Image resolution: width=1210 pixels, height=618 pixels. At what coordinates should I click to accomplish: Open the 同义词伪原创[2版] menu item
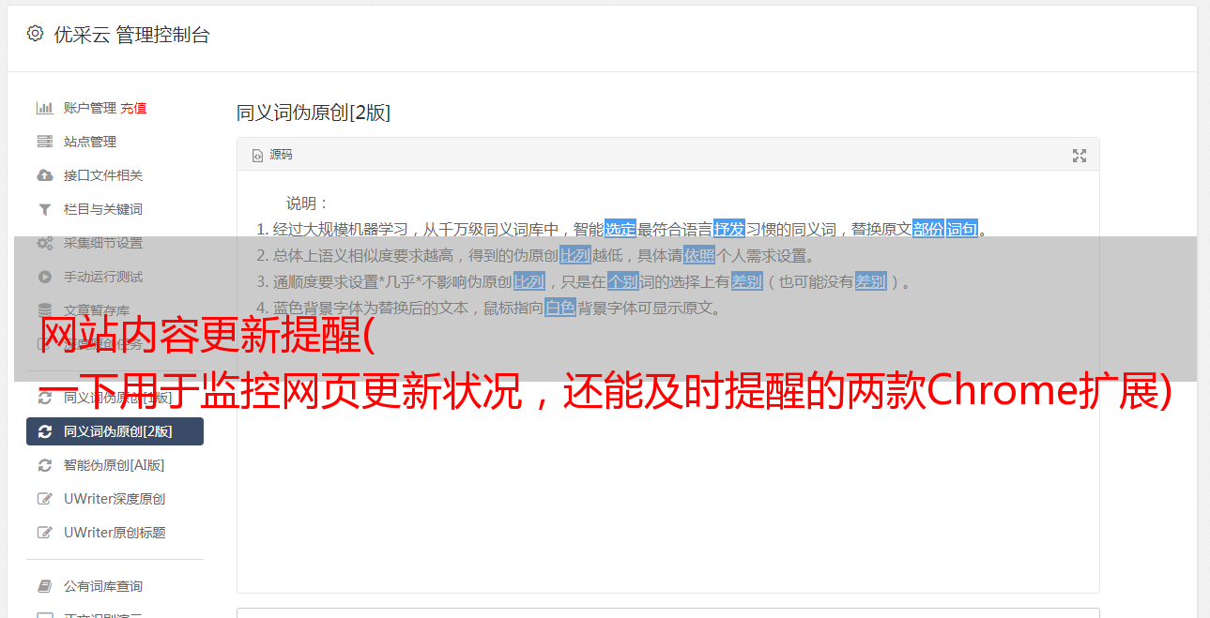pos(115,431)
